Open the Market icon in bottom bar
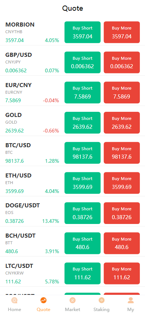 click(72, 300)
